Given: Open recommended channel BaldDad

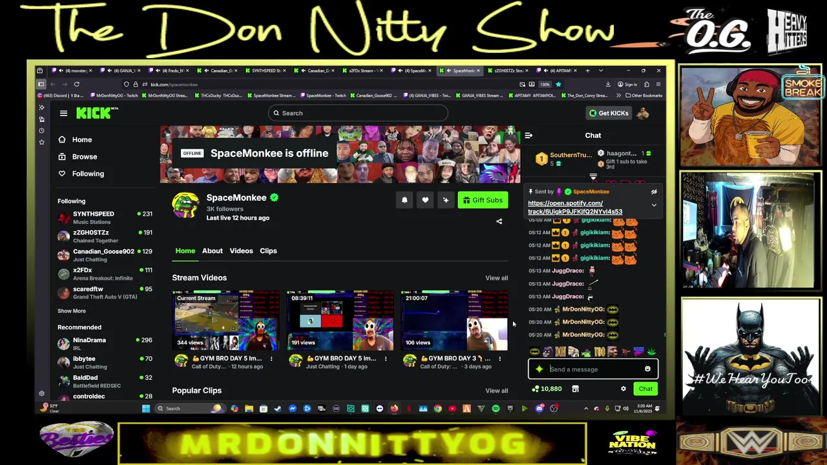Looking at the screenshot, I should pos(105,381).
